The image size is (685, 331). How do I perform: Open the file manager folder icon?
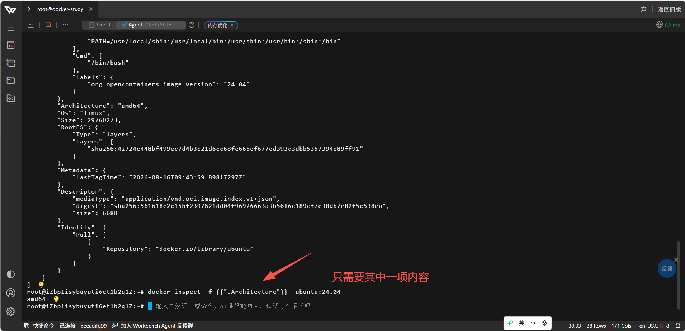coord(11,81)
